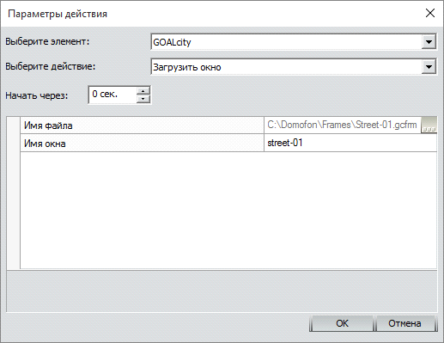444x343 pixels.
Task: Close the Параметры действия dialog
Action: coord(430,13)
